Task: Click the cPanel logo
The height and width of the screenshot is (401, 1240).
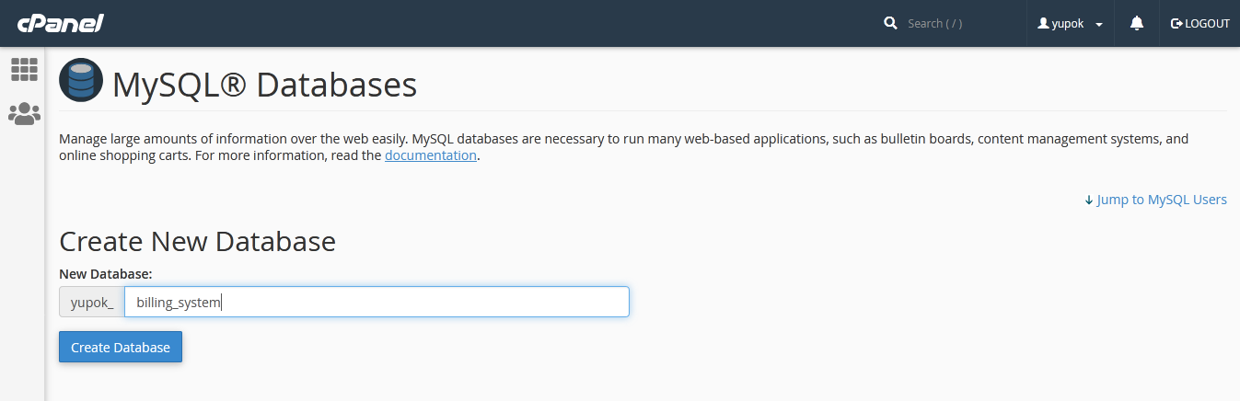Action: coord(60,23)
